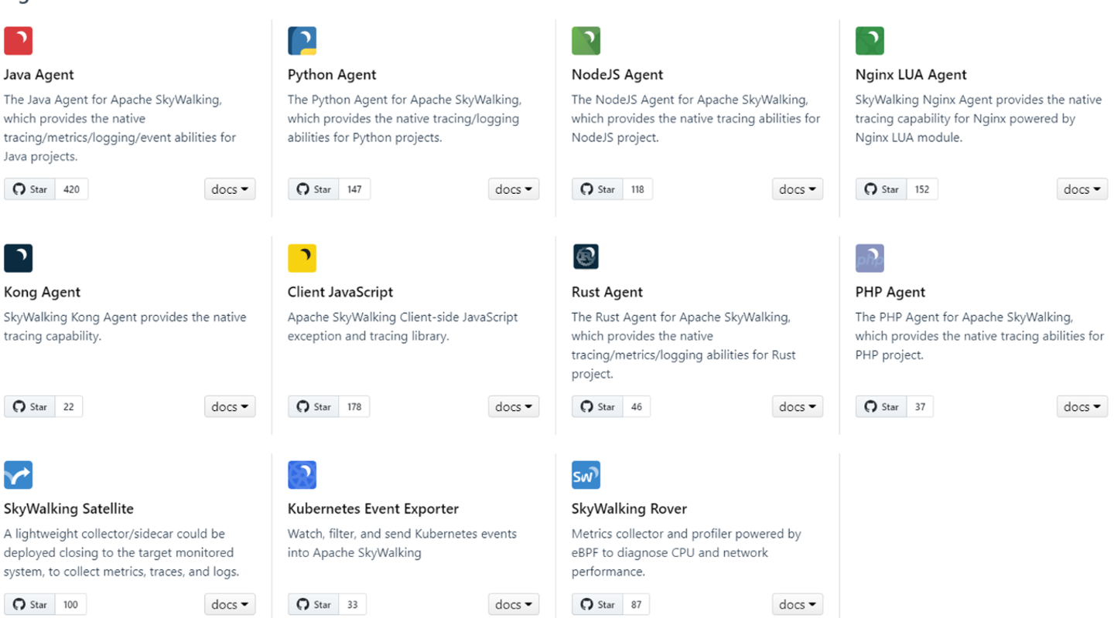Star the Java Agent repository on GitHub
This screenshot has width=1114, height=618.
29,189
